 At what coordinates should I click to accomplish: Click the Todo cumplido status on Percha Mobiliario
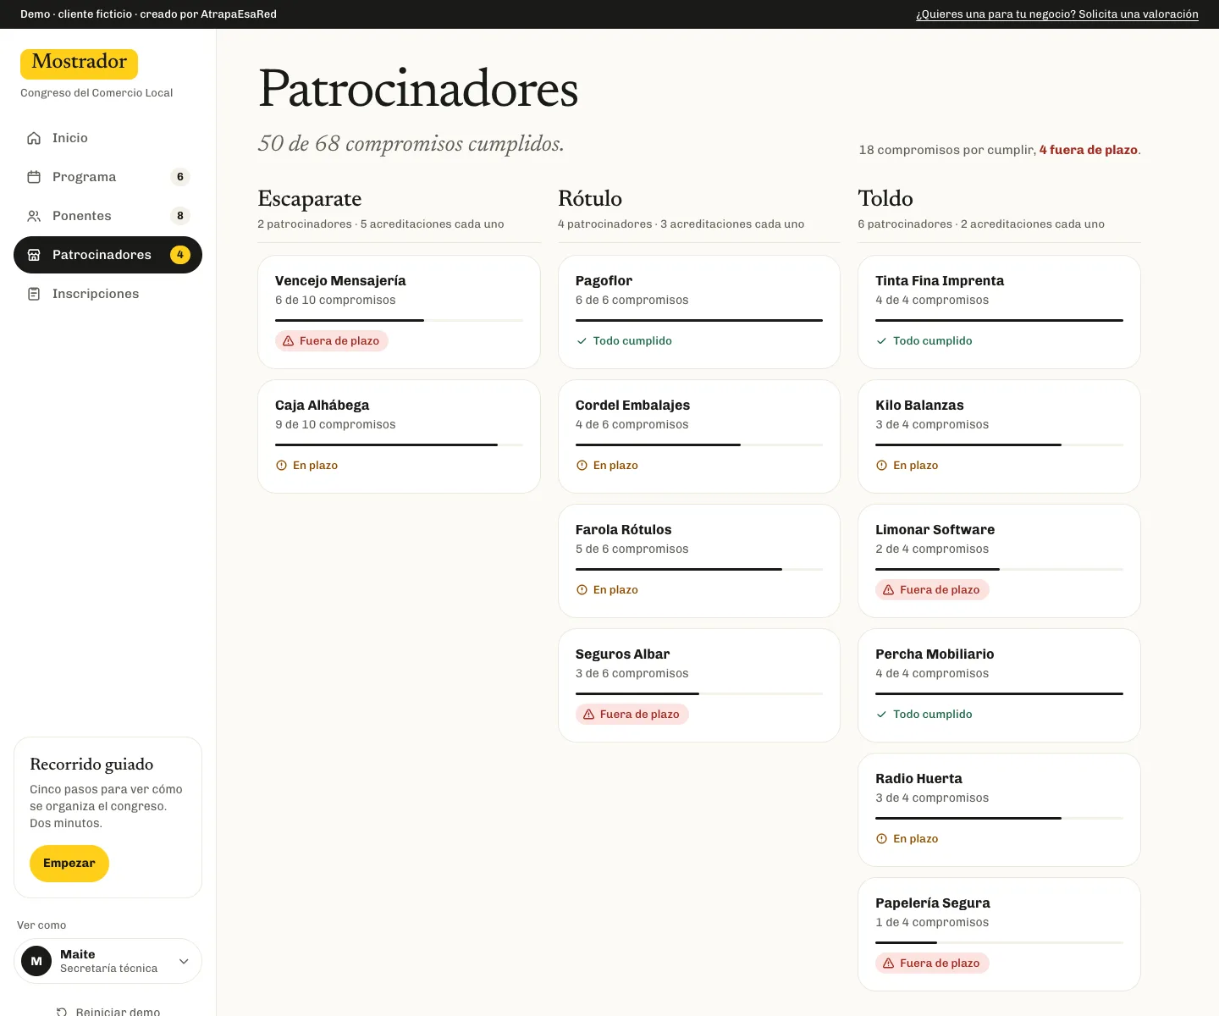[924, 715]
